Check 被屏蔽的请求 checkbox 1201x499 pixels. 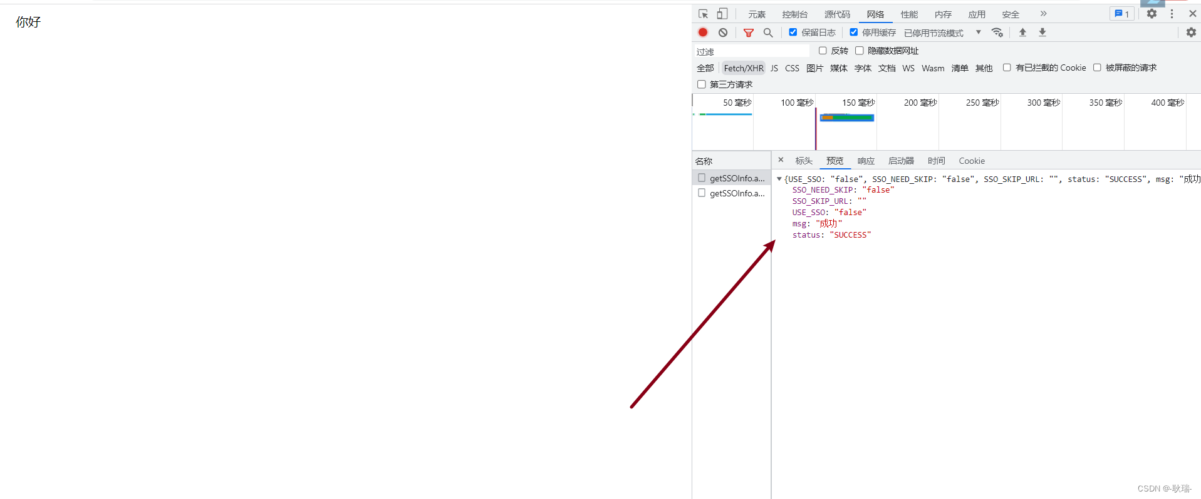1097,68
